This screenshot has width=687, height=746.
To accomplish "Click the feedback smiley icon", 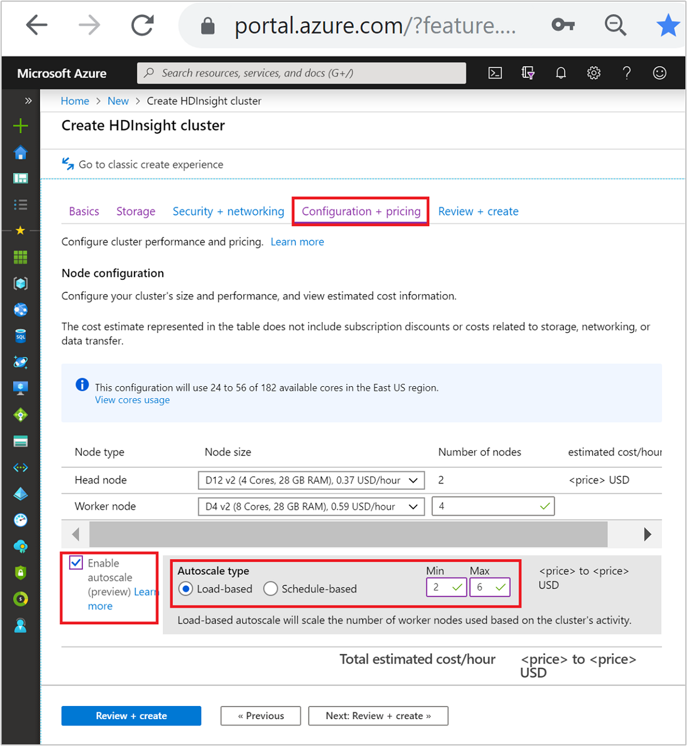I will tap(660, 73).
